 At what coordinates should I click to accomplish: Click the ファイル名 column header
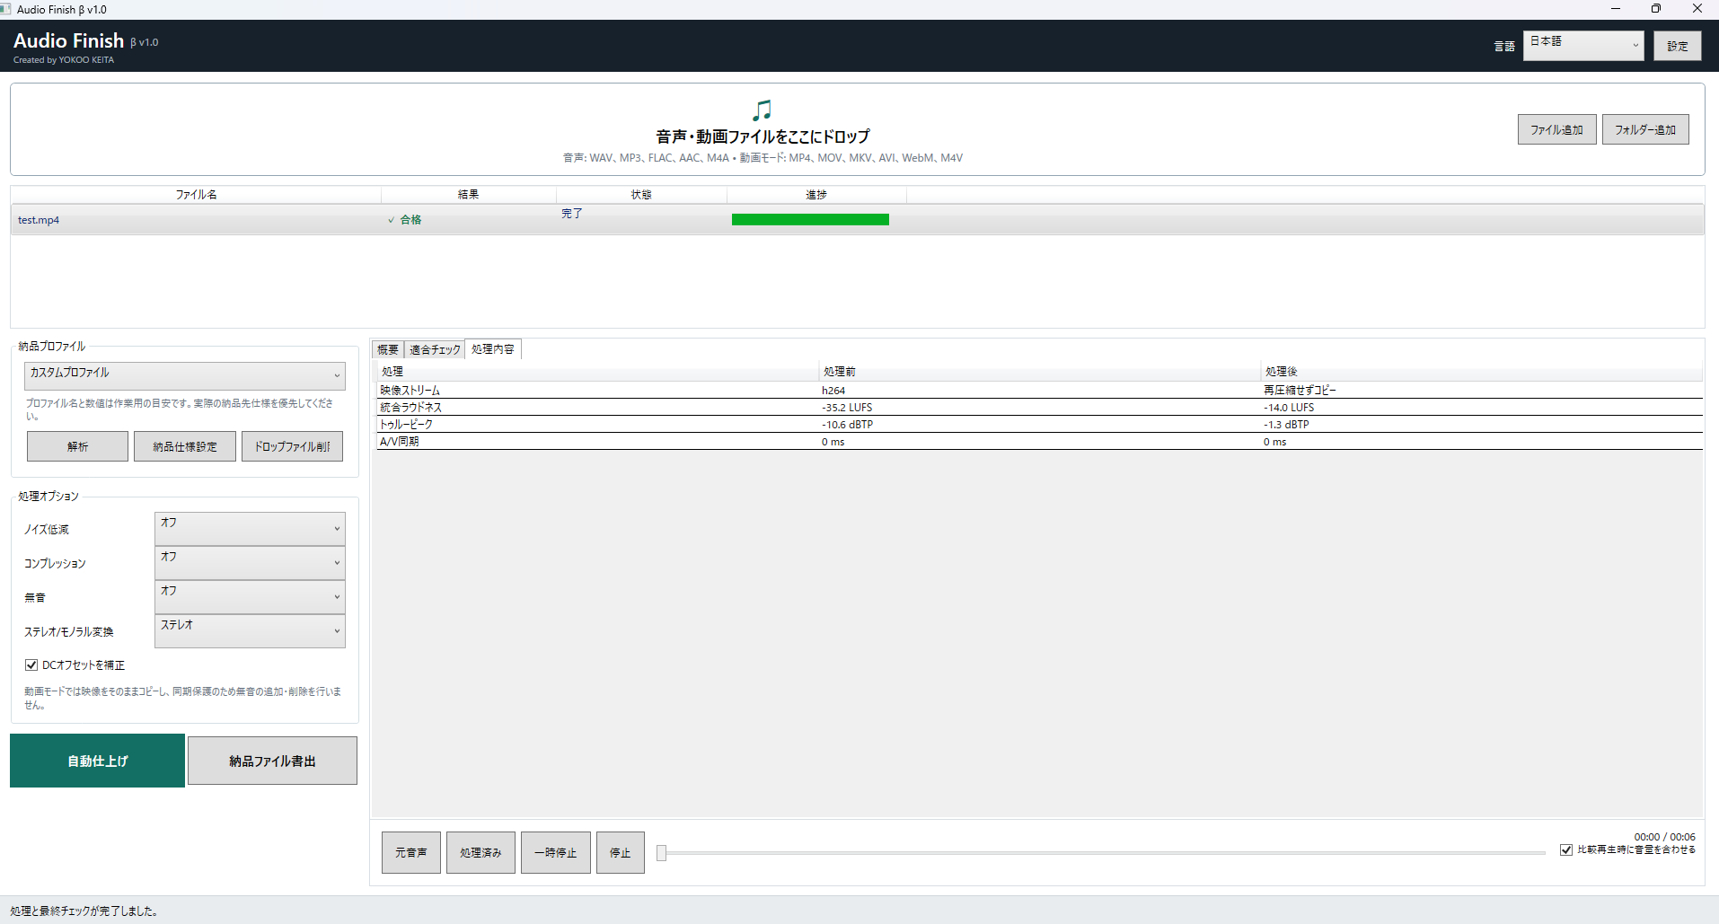(x=196, y=194)
